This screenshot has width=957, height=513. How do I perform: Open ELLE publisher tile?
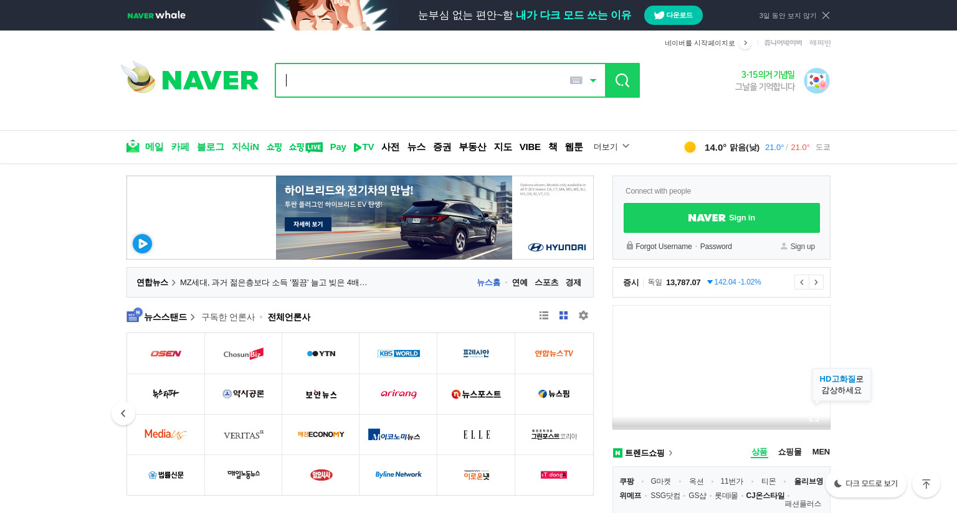click(x=476, y=435)
